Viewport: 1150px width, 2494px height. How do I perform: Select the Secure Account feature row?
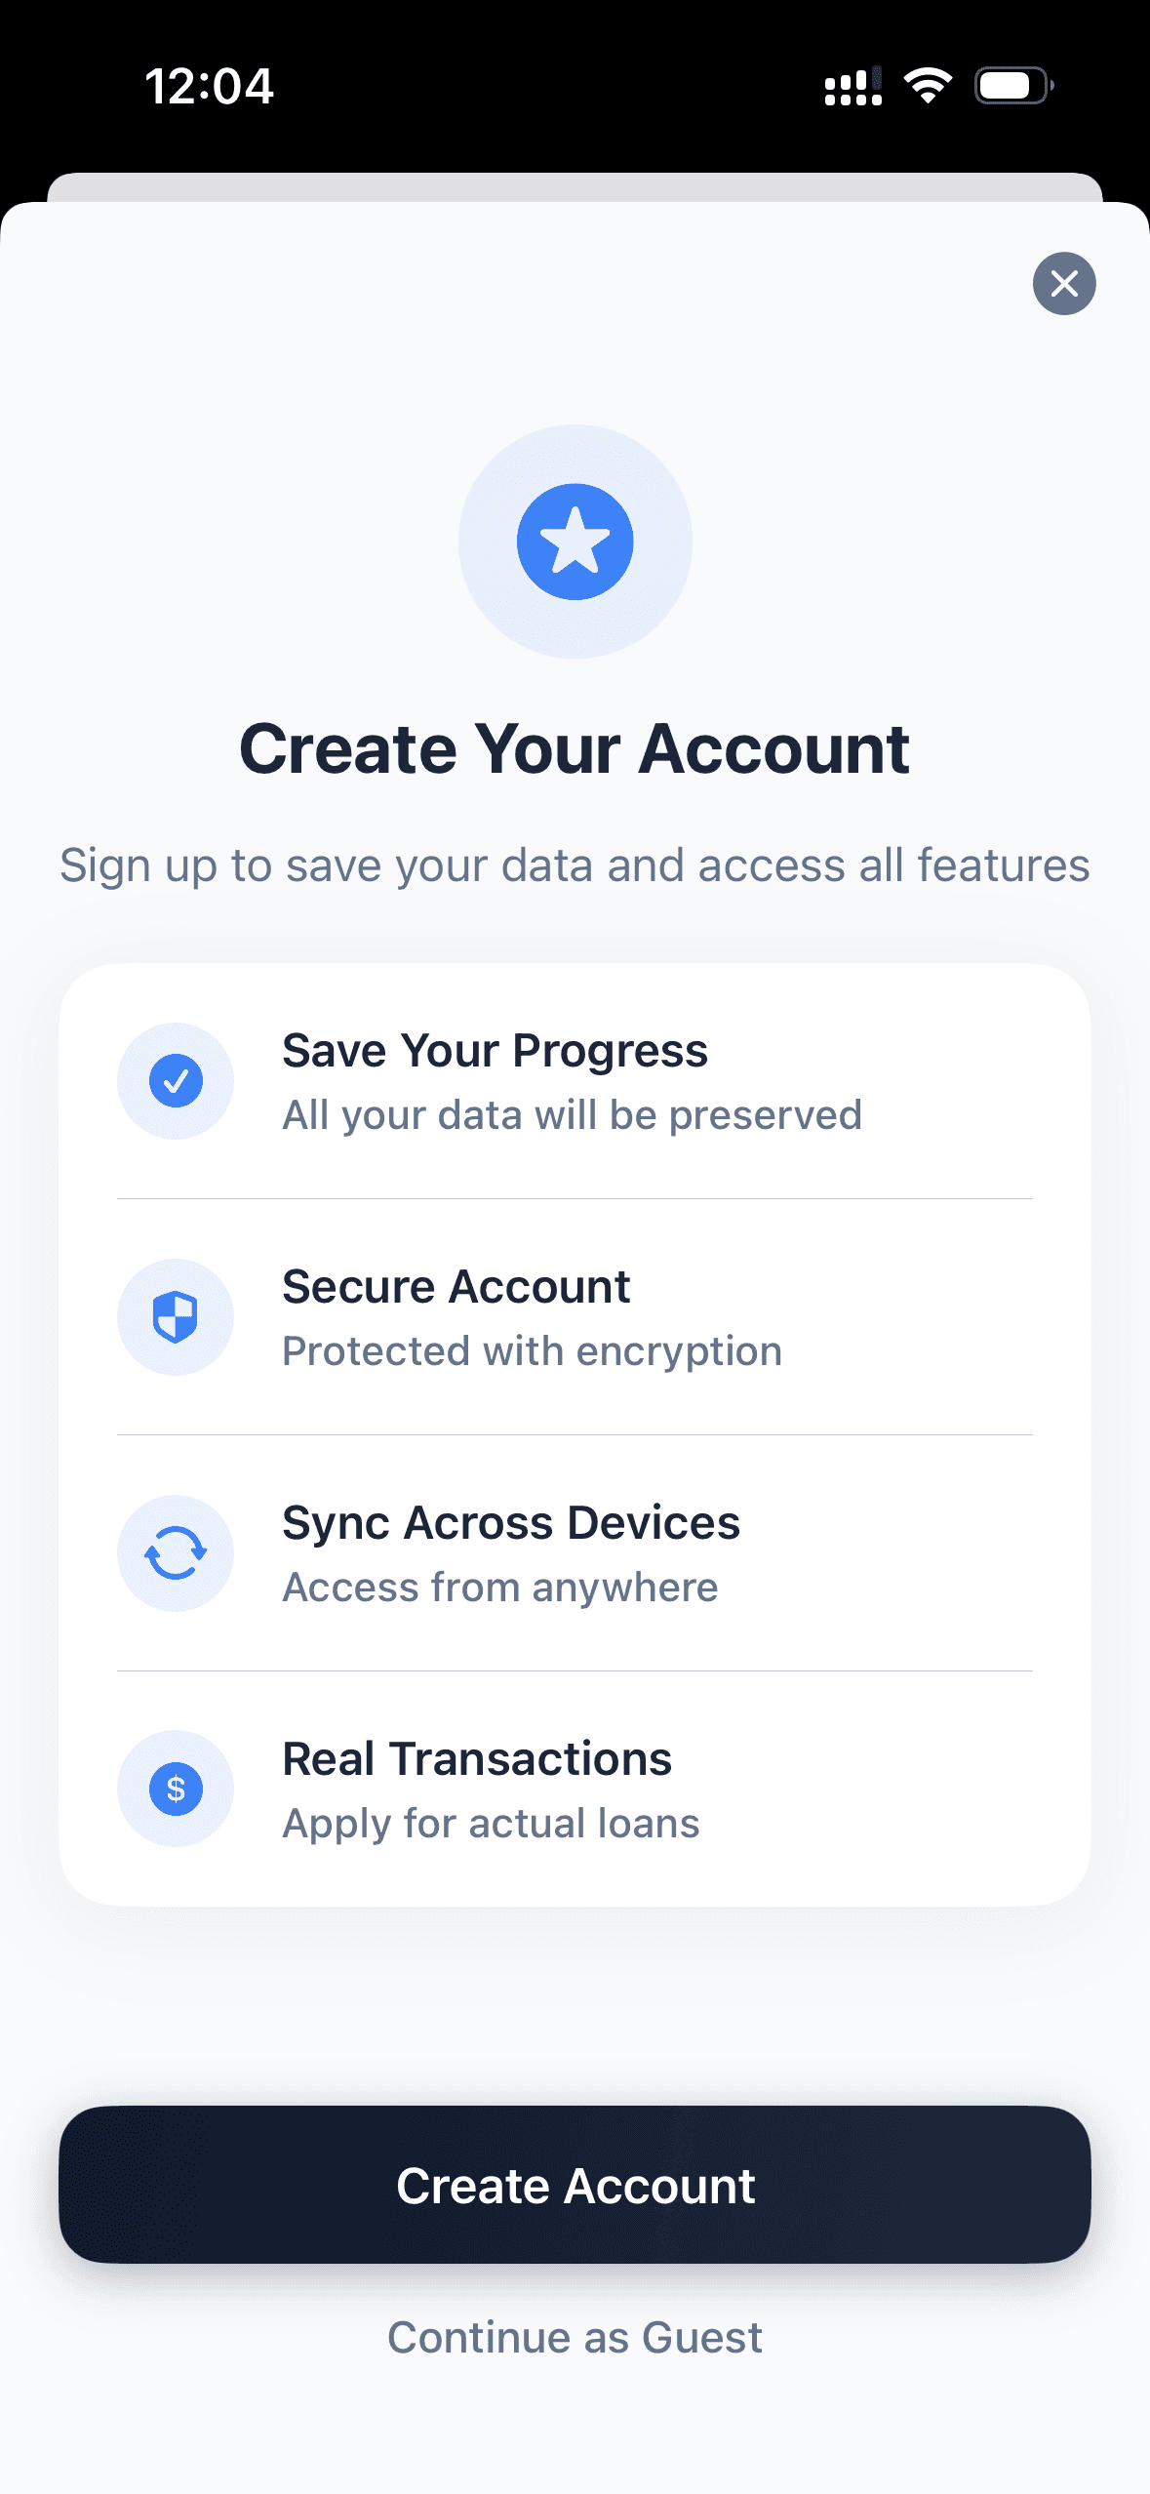(575, 1316)
